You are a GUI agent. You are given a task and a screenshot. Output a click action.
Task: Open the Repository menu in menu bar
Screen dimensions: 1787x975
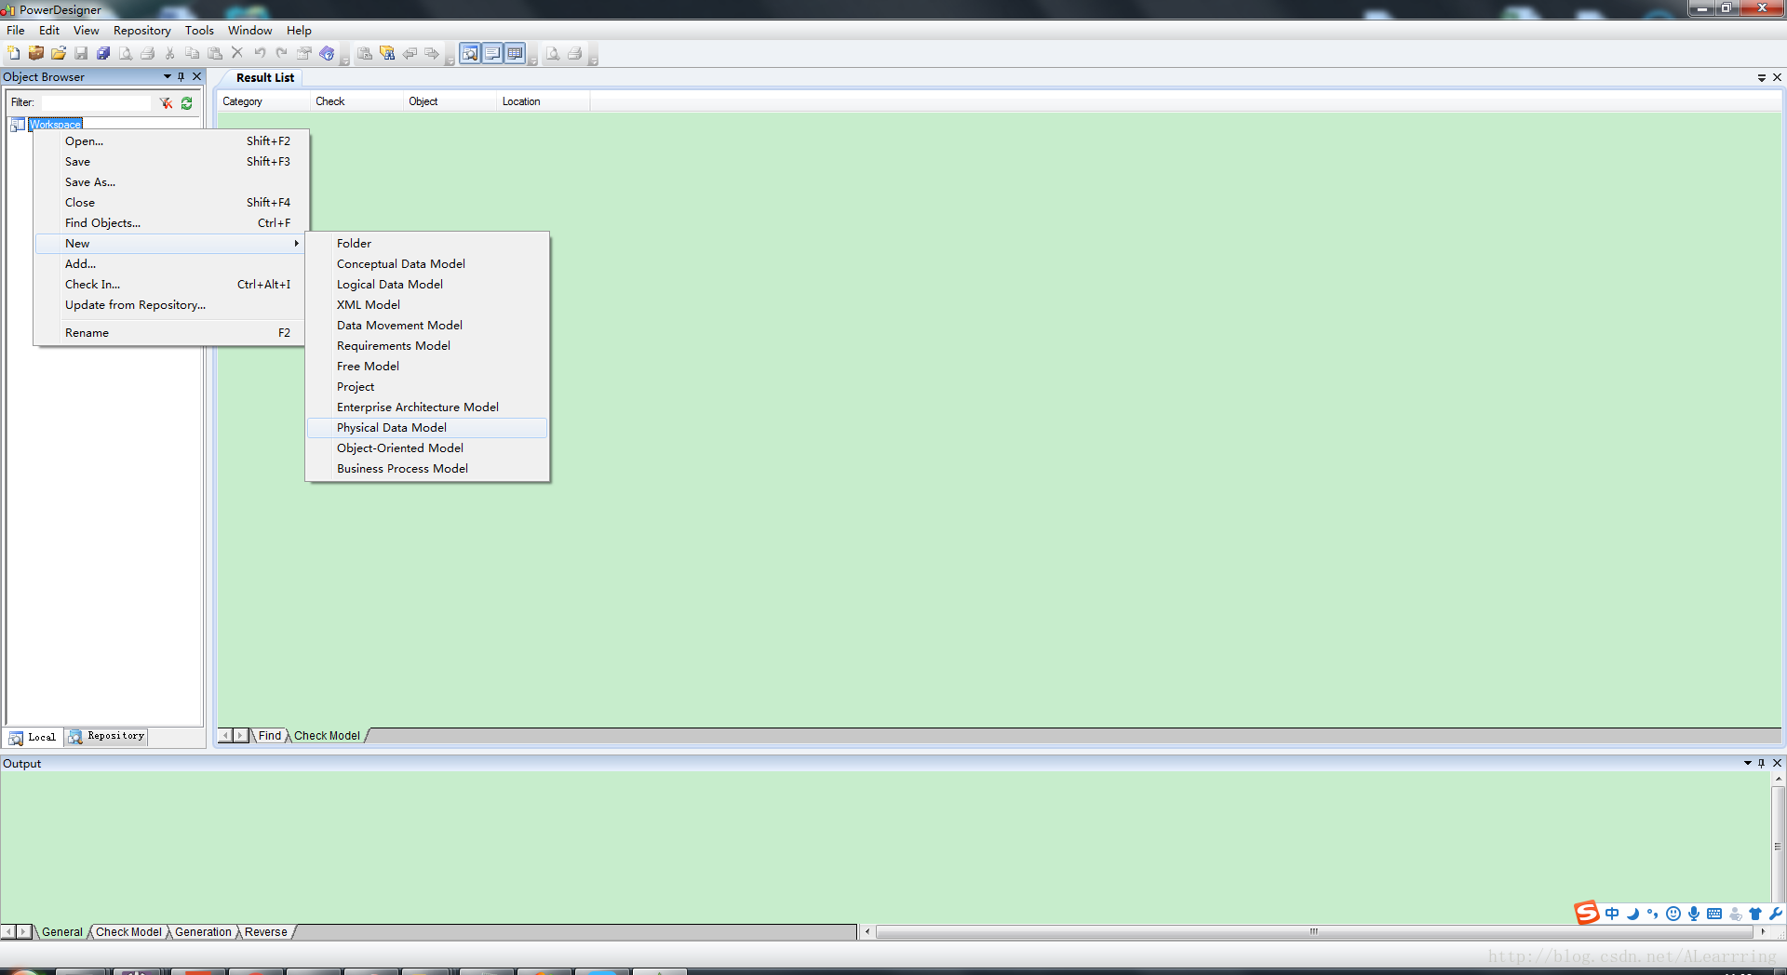[x=141, y=31]
